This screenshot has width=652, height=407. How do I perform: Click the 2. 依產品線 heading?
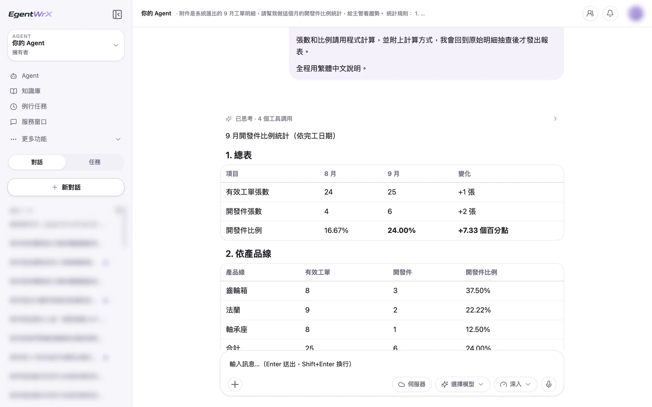[x=248, y=254]
